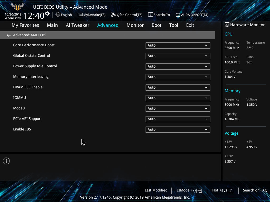
Task: Click the 10/30/2019 date text
Action: [13, 14]
